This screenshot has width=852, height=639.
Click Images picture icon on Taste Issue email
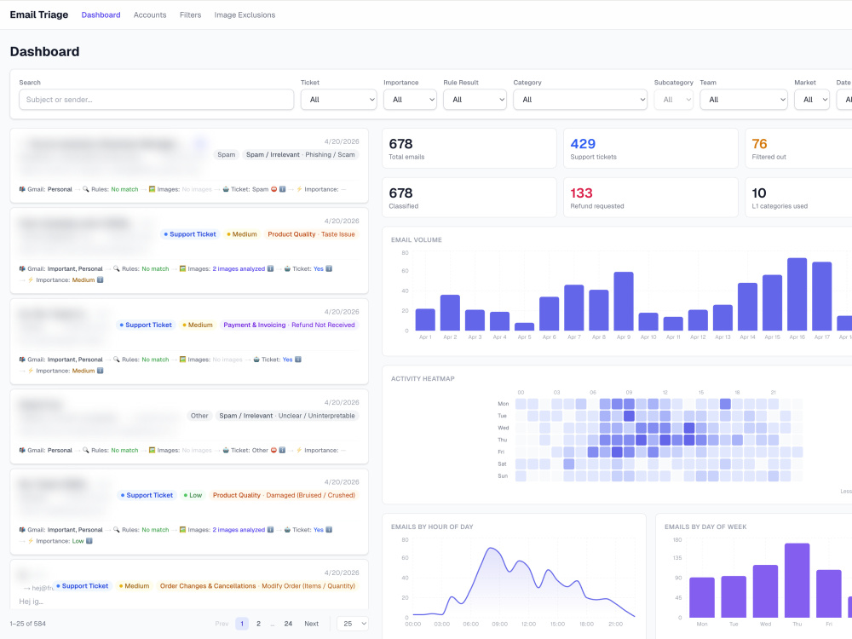(x=182, y=268)
